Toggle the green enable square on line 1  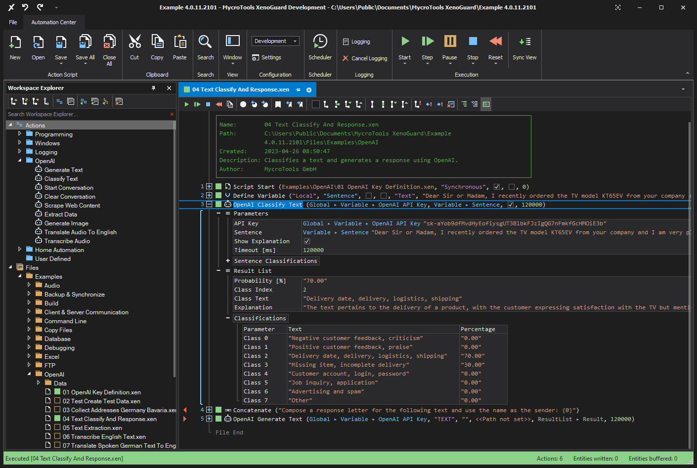tap(218, 186)
